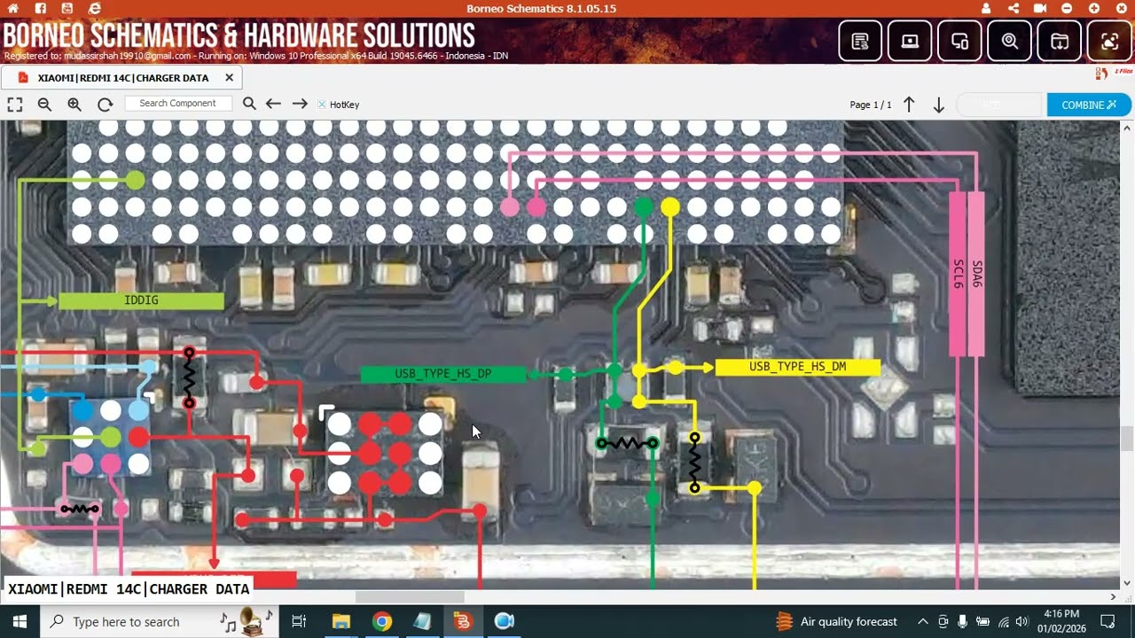Open the schematic document list button
Image resolution: width=1135 pixels, height=638 pixels.
(x=860, y=41)
